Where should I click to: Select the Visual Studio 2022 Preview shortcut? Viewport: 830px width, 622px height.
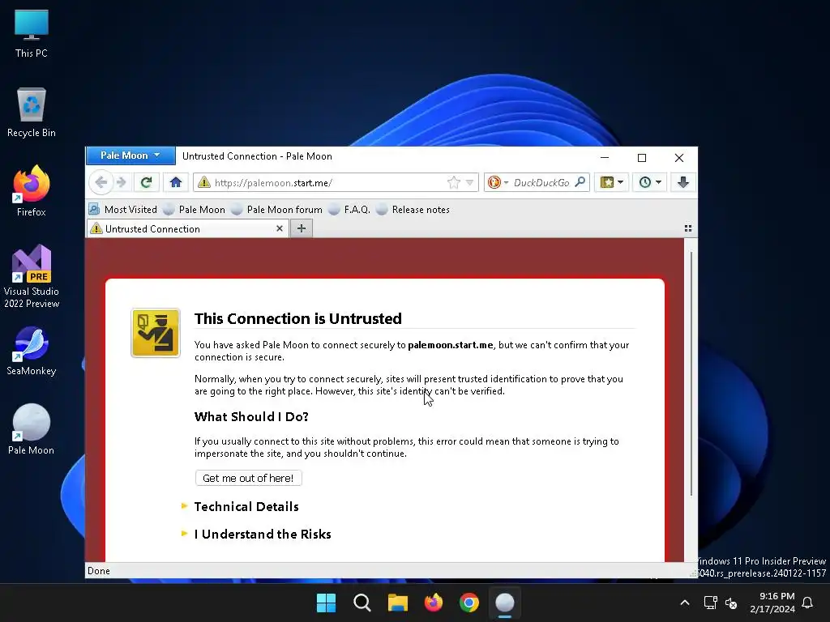point(32,277)
